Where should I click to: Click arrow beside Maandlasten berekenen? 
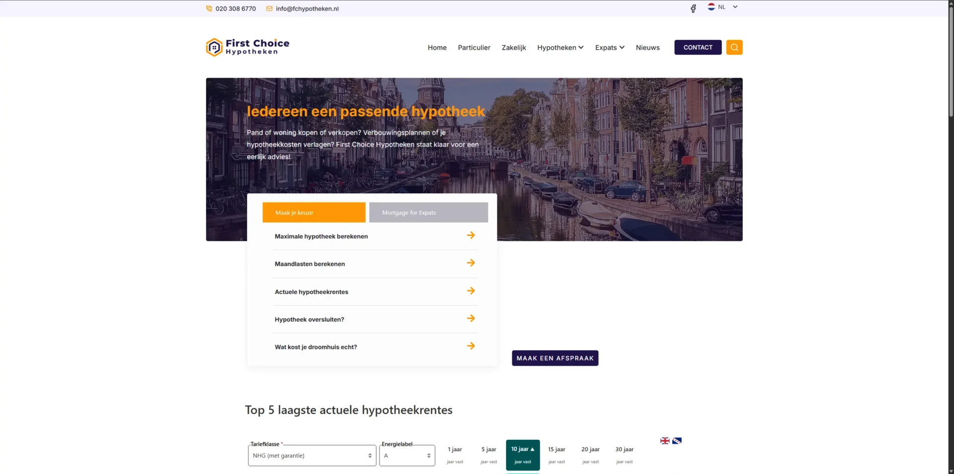[x=471, y=263]
